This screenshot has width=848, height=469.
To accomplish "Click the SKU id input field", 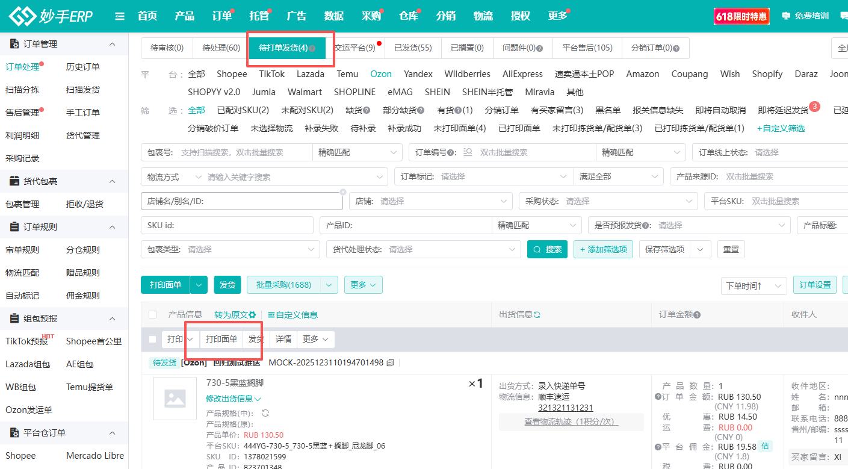I will click(227, 225).
